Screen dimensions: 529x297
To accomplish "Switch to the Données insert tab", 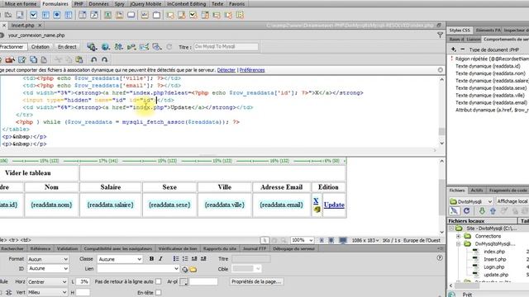I will pyautogui.click(x=99, y=3).
